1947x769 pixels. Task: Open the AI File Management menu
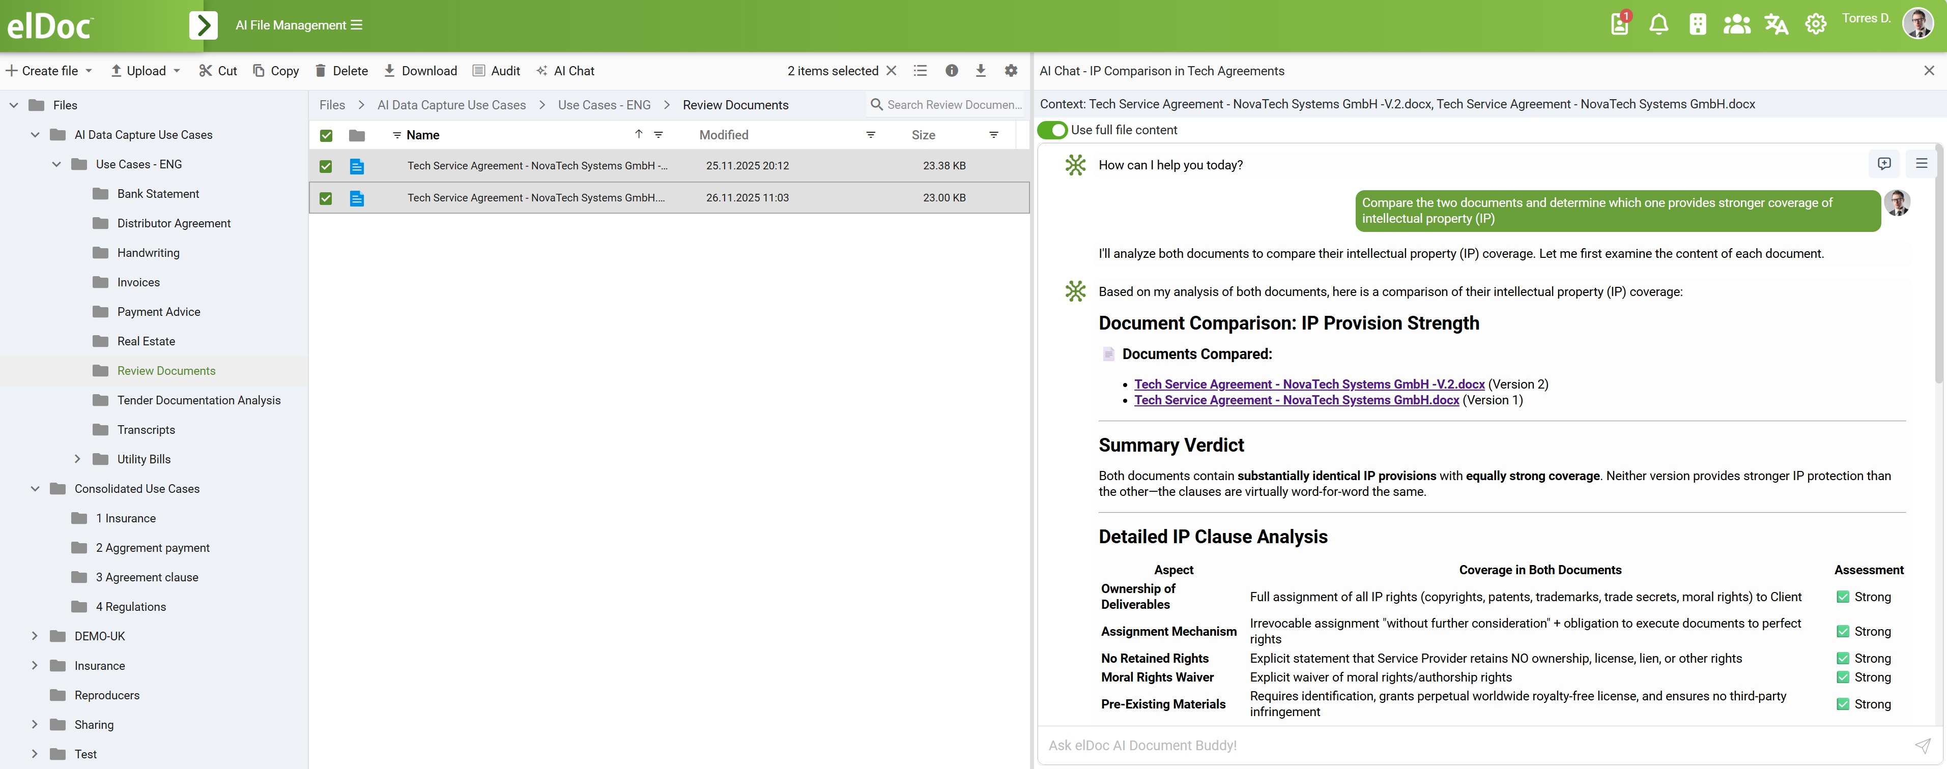coord(299,25)
